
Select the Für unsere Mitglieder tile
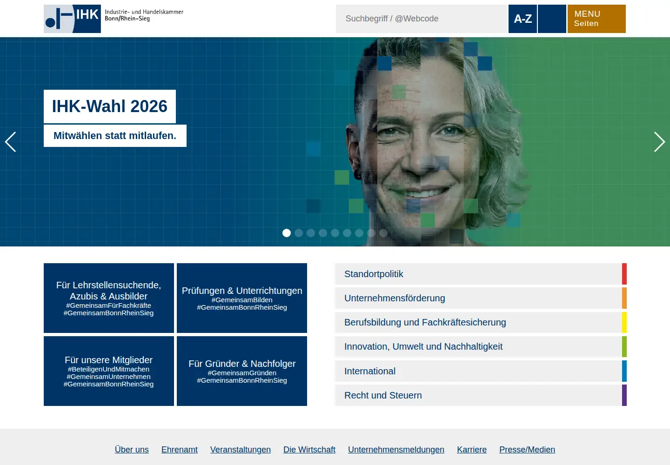coord(109,371)
